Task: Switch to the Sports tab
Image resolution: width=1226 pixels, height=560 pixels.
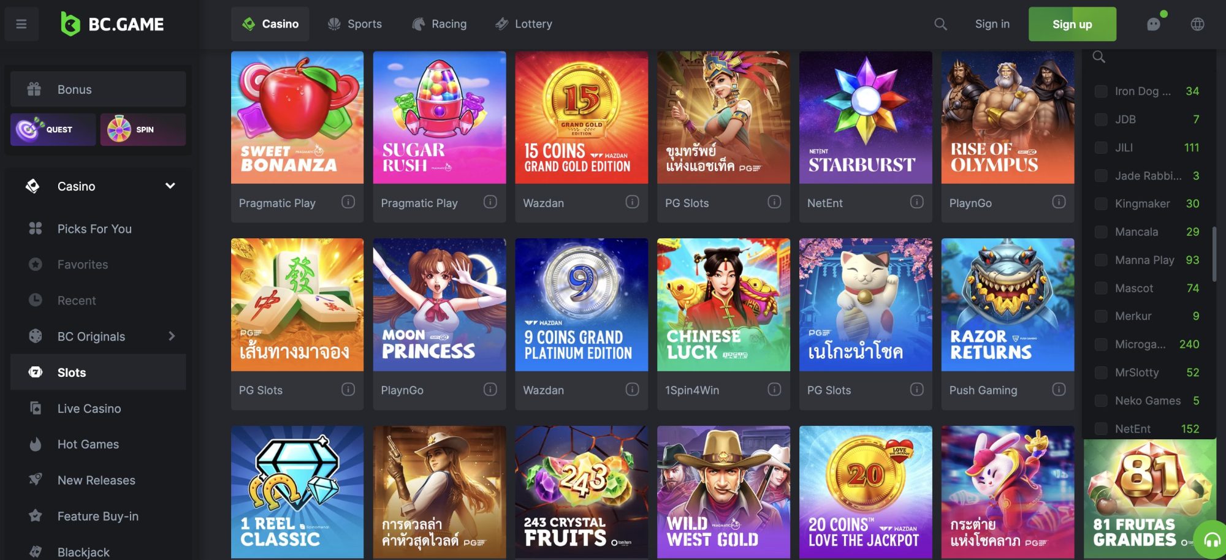Action: pos(355,24)
